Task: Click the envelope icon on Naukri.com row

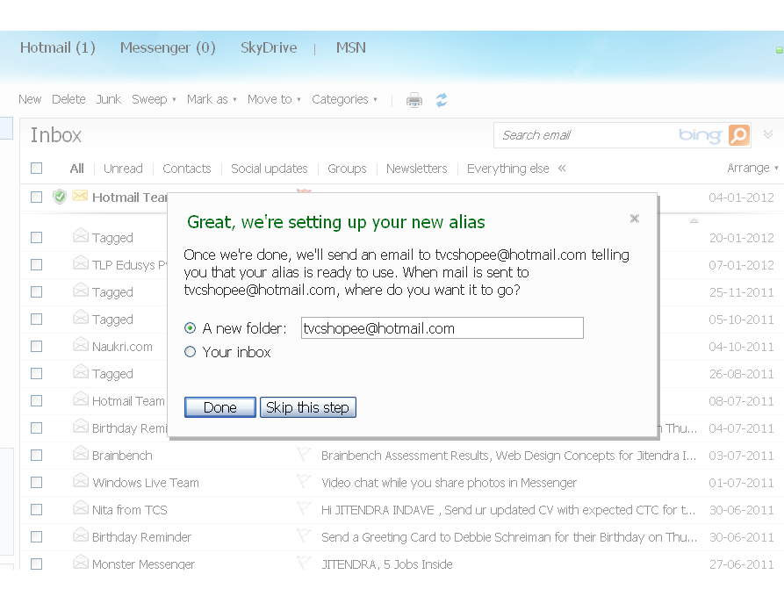Action: pyautogui.click(x=81, y=344)
